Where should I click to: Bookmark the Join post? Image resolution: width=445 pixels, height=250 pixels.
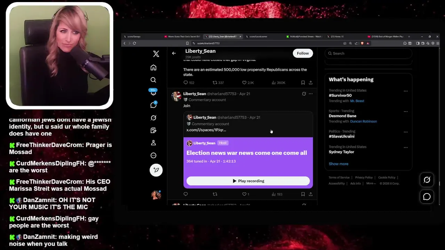(303, 194)
